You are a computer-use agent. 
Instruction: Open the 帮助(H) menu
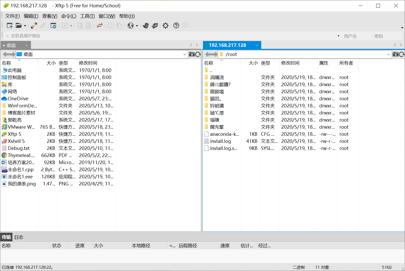point(127,16)
